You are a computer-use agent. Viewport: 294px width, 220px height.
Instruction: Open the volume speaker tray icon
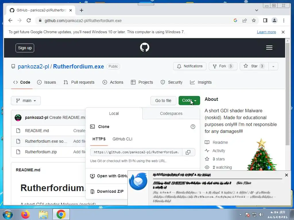261,215
